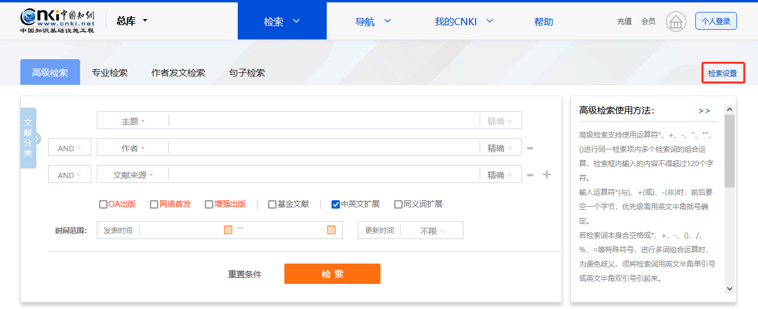Remove the 文献来源 search row
This screenshot has width=758, height=309.
[530, 175]
